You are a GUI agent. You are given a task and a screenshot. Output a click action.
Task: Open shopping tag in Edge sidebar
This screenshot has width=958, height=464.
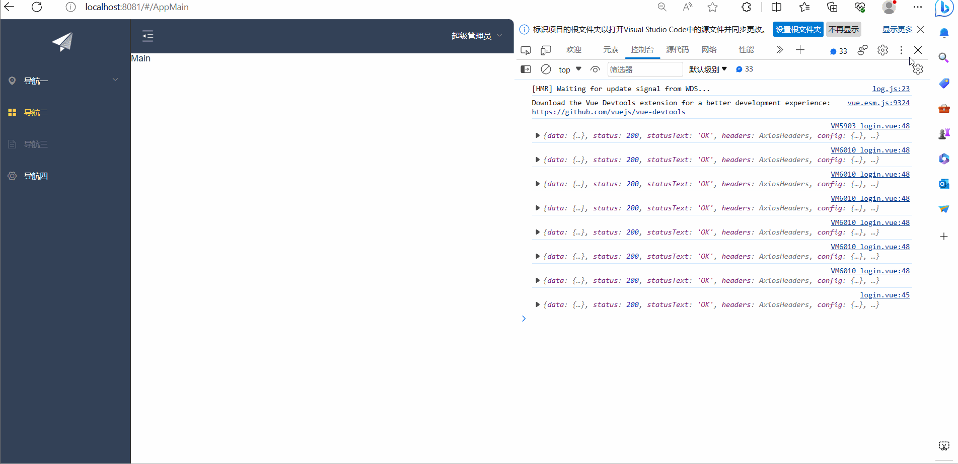(x=944, y=83)
